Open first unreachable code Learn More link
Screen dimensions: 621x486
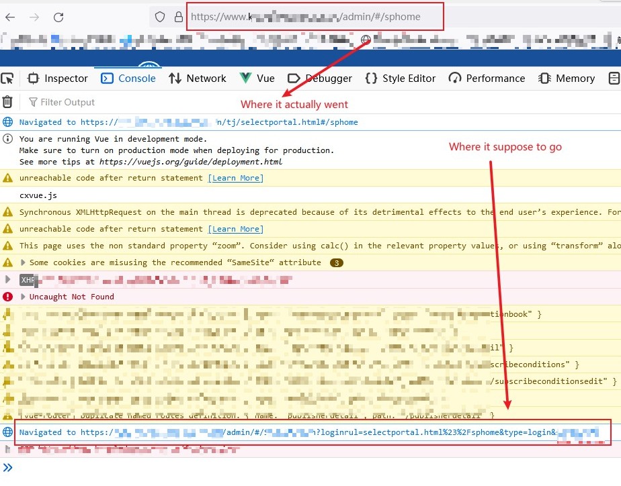(x=236, y=178)
